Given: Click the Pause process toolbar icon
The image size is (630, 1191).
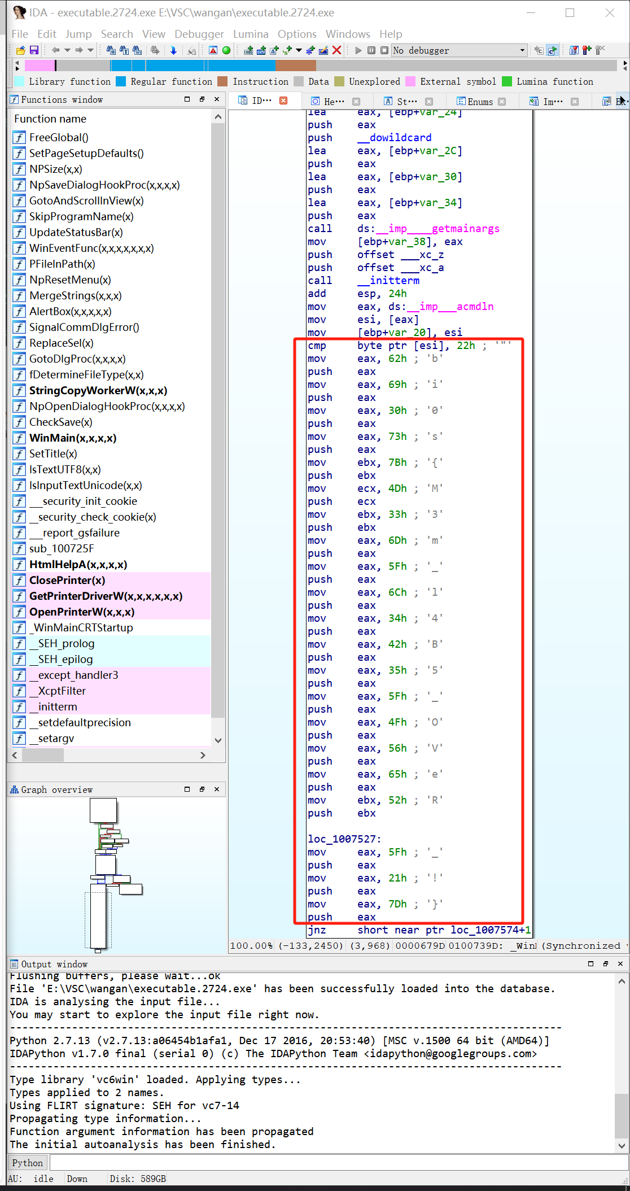Looking at the screenshot, I should pyautogui.click(x=371, y=50).
